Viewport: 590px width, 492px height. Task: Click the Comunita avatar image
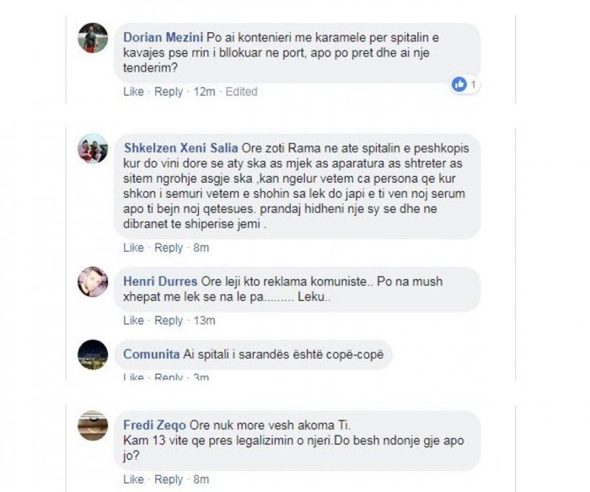pyautogui.click(x=93, y=355)
